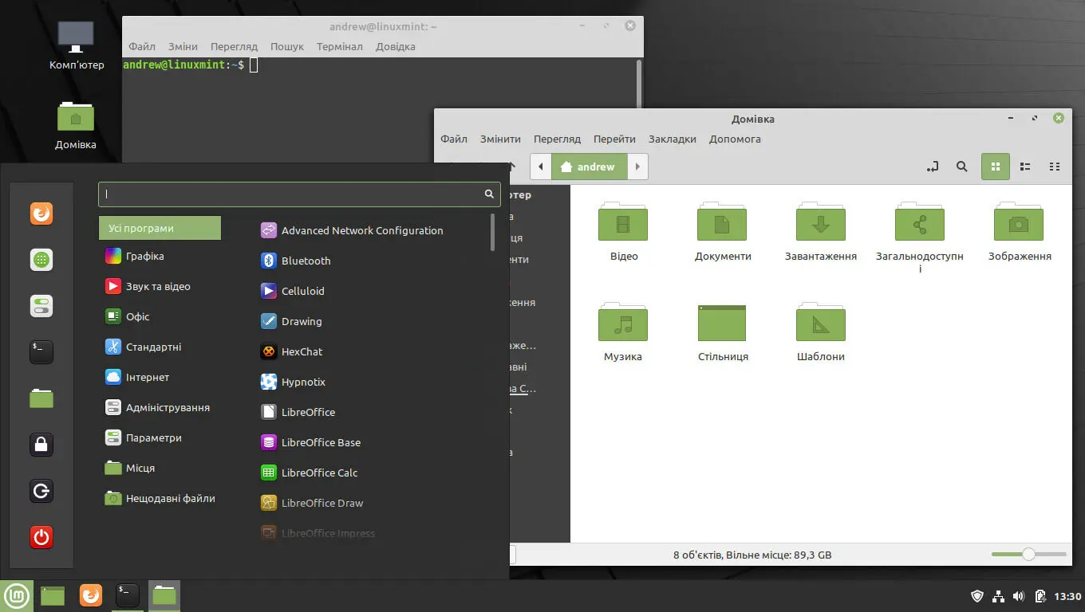Open the Термінал menu in the terminal window
The height and width of the screenshot is (612, 1085).
coord(339,46)
